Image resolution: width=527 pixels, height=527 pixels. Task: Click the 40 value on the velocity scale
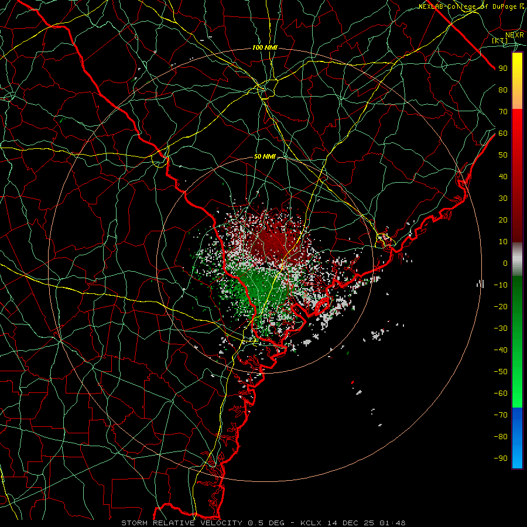pos(503,176)
